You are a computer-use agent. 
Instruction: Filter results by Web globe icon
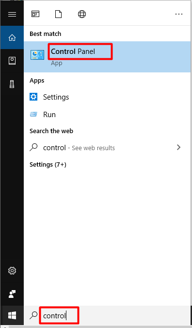(82, 14)
